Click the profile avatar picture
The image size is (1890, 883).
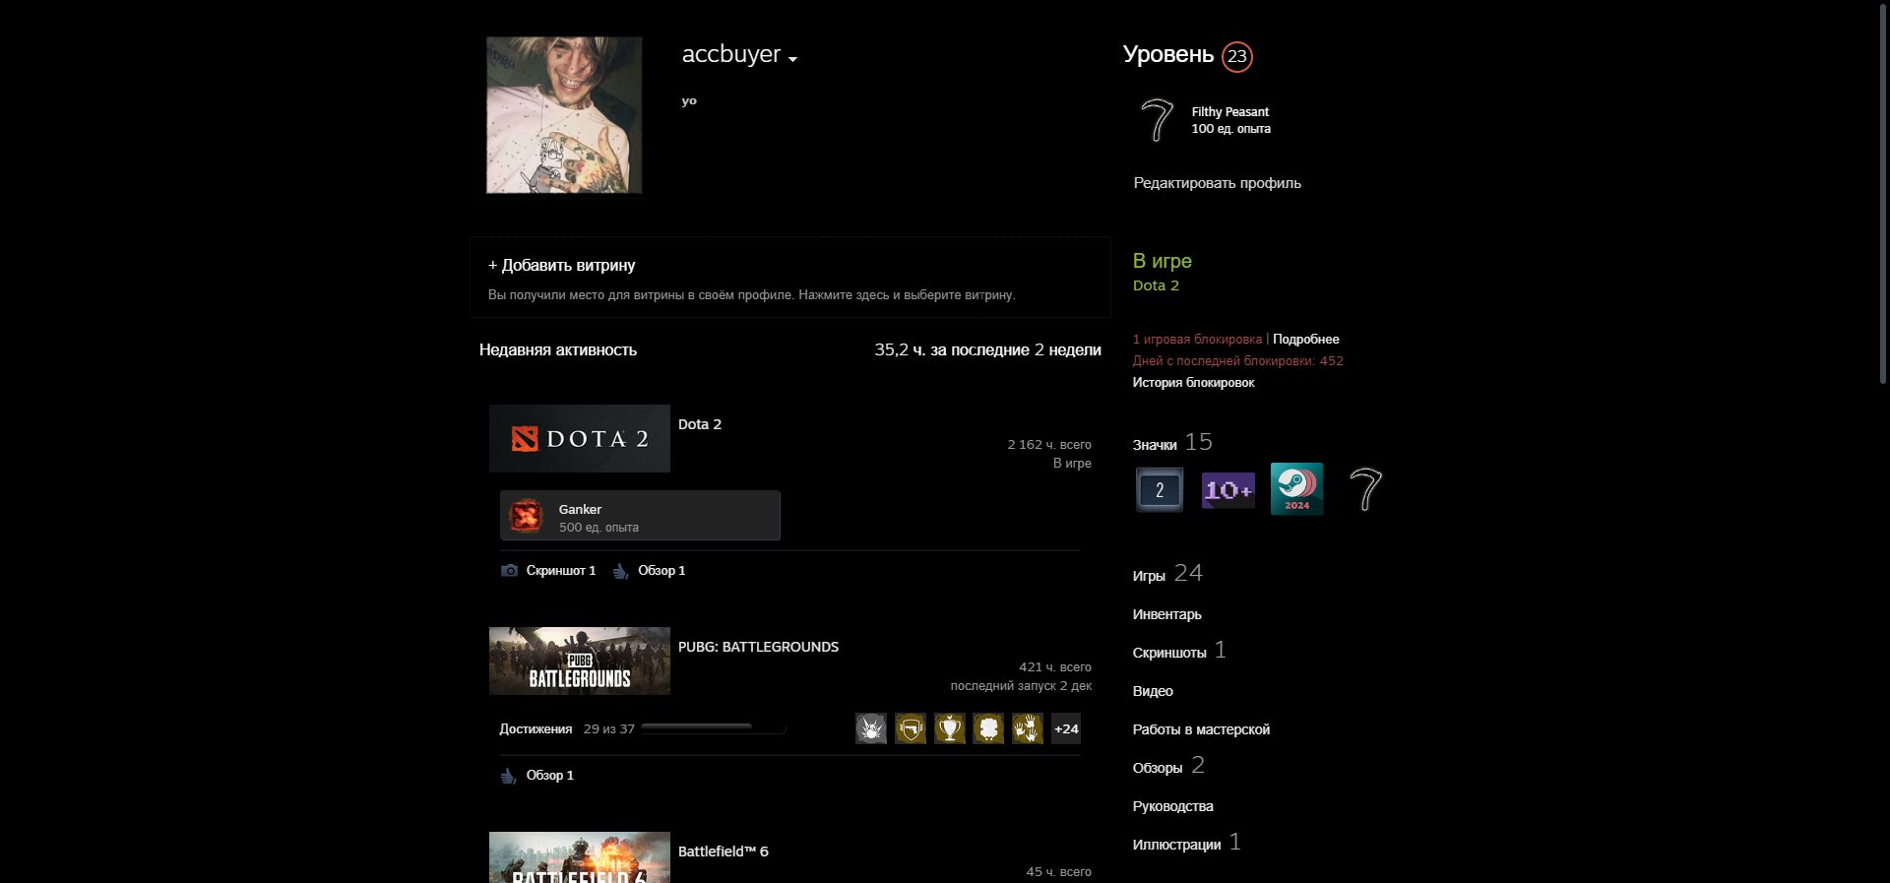(564, 115)
